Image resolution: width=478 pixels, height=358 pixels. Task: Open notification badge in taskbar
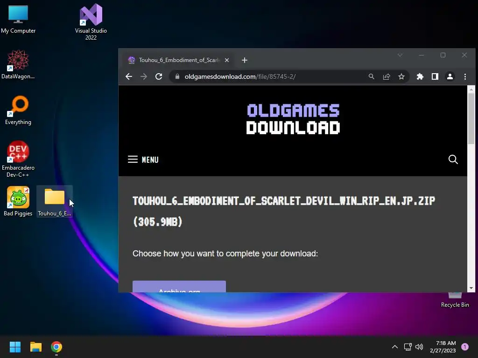coord(465,347)
